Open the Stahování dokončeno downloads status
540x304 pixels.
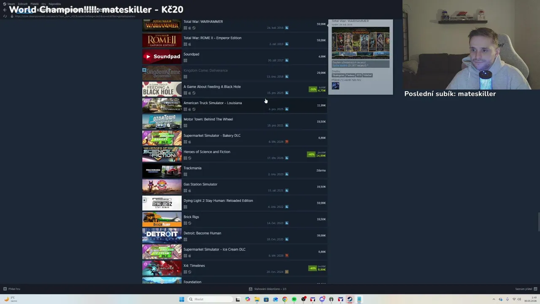click(267, 289)
